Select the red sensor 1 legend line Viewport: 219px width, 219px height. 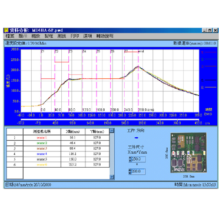pos(211,52)
